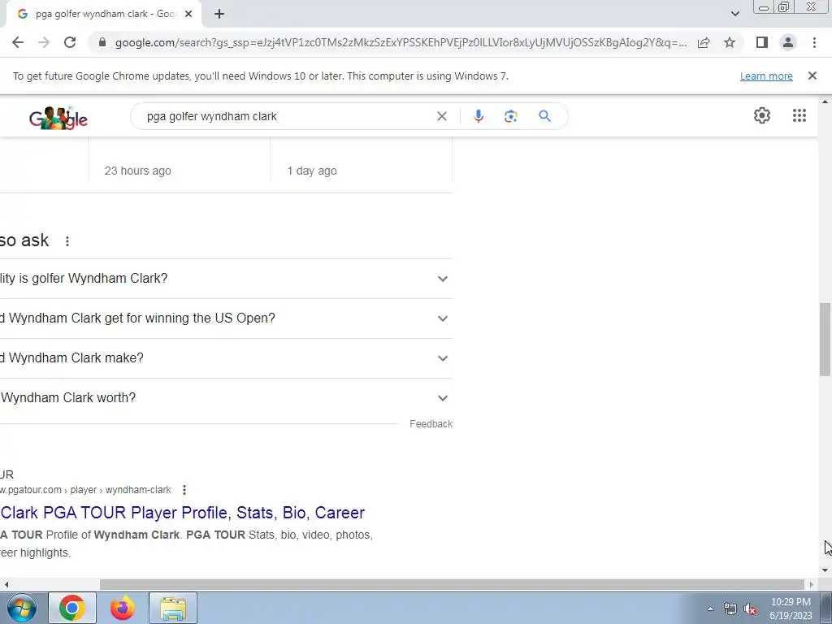Click the scroll-down arrow of vertical scrollbar
This screenshot has width=832, height=624.
click(825, 570)
